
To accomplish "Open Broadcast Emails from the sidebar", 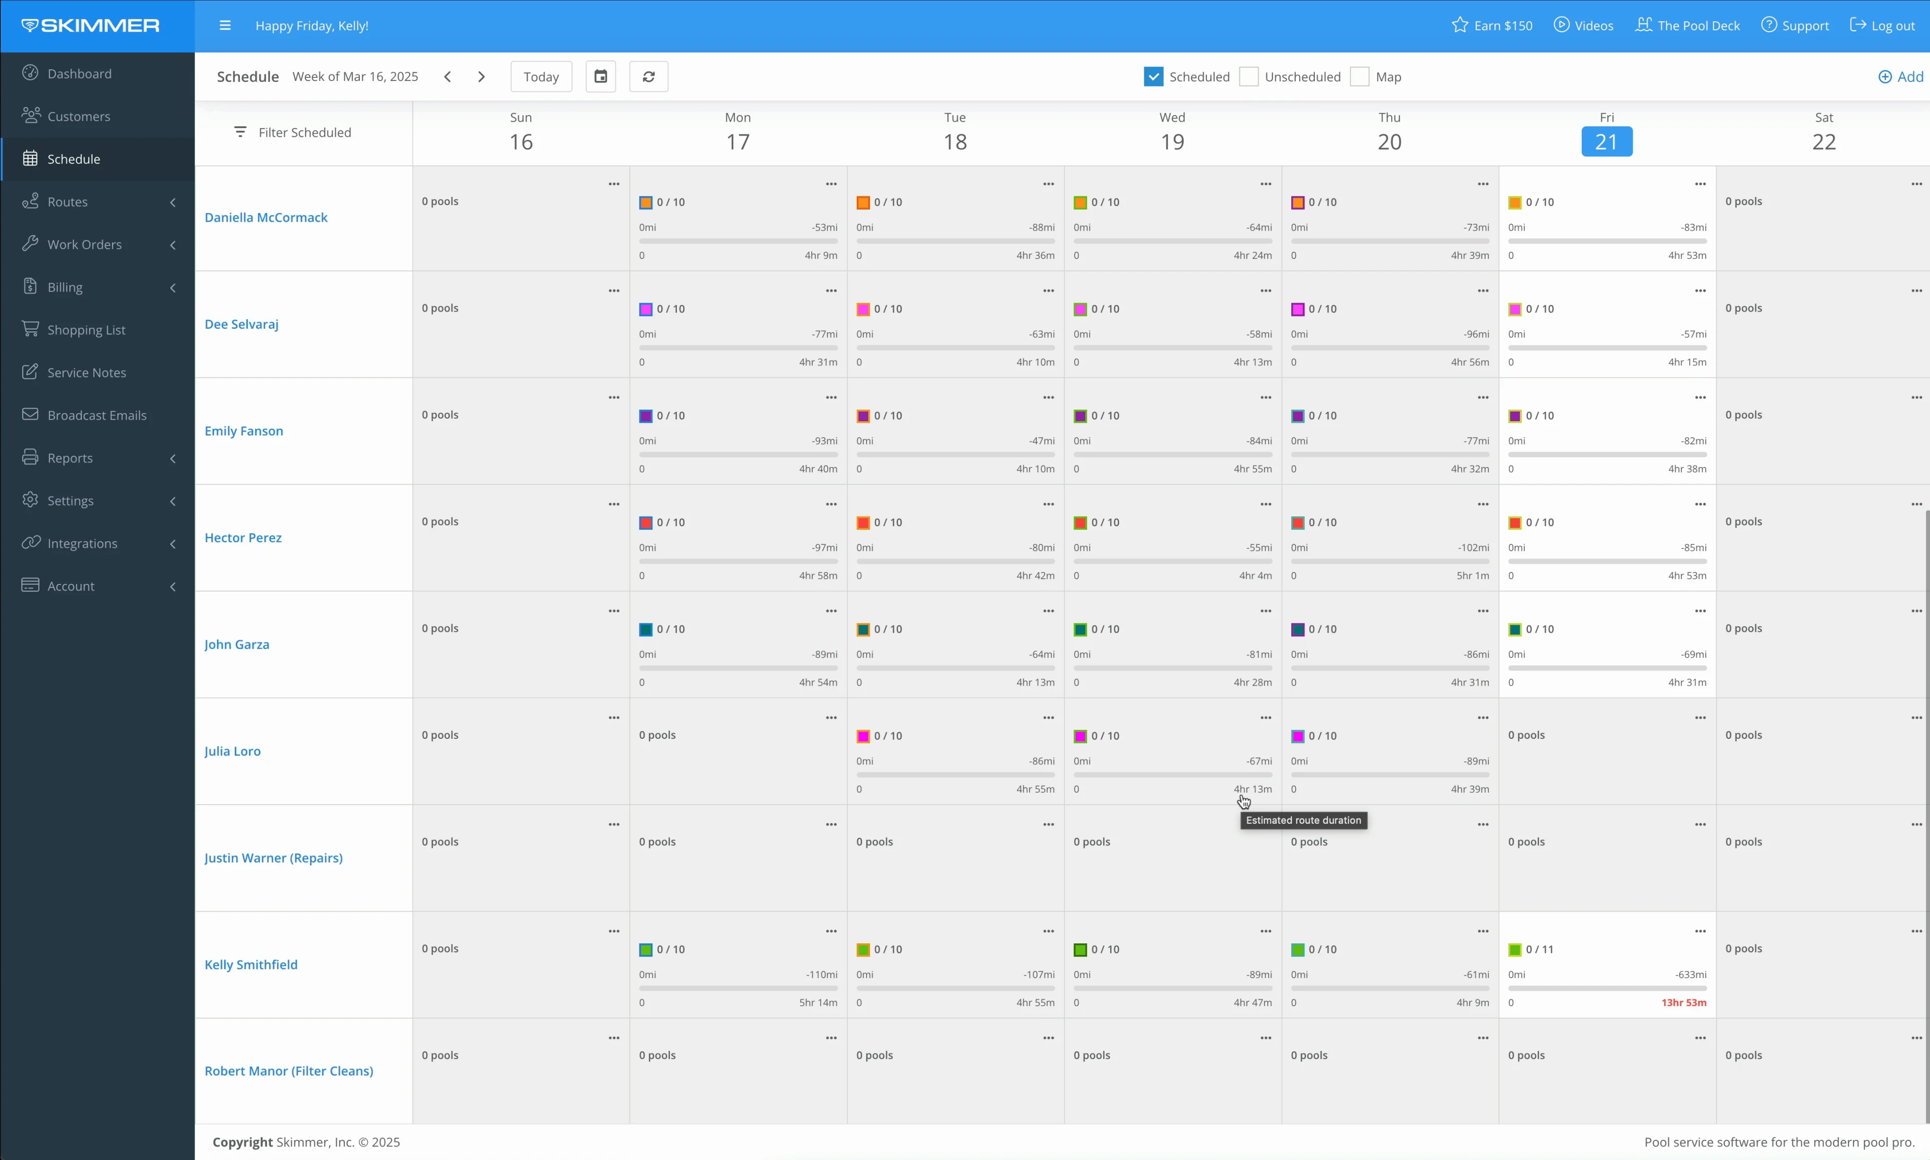I will [98, 415].
